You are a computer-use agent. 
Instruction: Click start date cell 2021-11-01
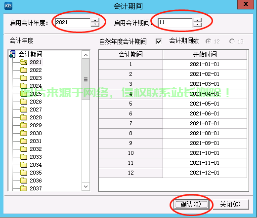point(205,163)
